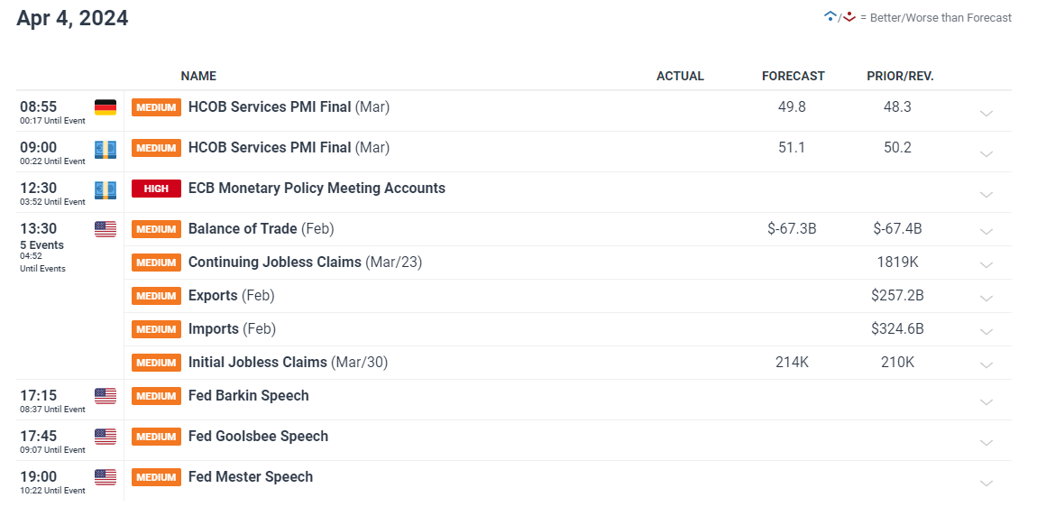Click the German flag icon at 08:55
The height and width of the screenshot is (516, 1046).
[106, 106]
